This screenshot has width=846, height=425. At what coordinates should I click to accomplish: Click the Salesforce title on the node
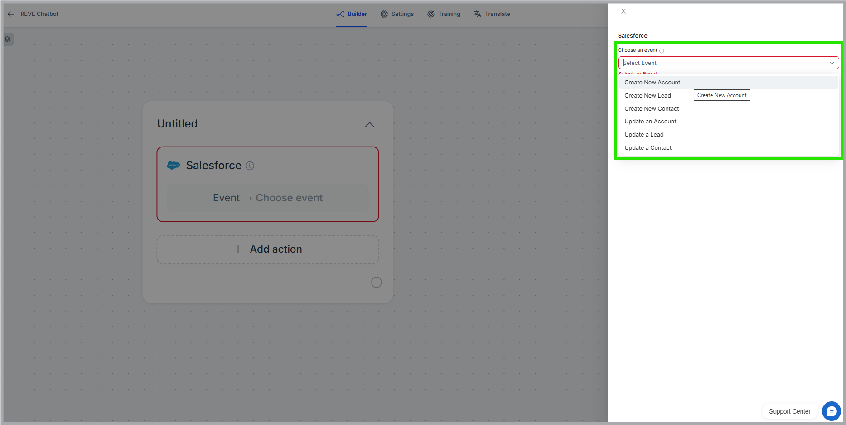(213, 166)
